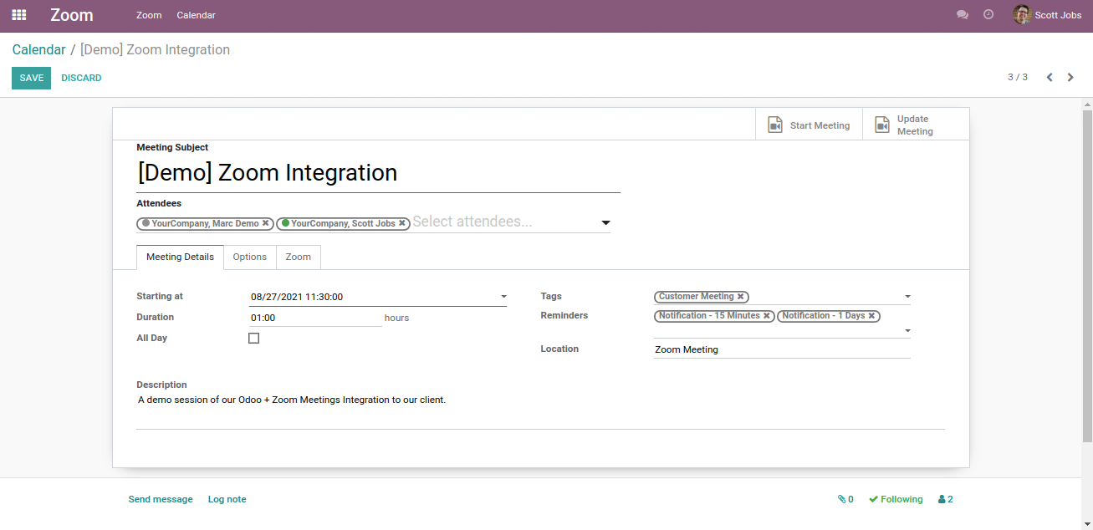Click the Start Meeting button label
This screenshot has height=530, width=1093.
pos(820,125)
